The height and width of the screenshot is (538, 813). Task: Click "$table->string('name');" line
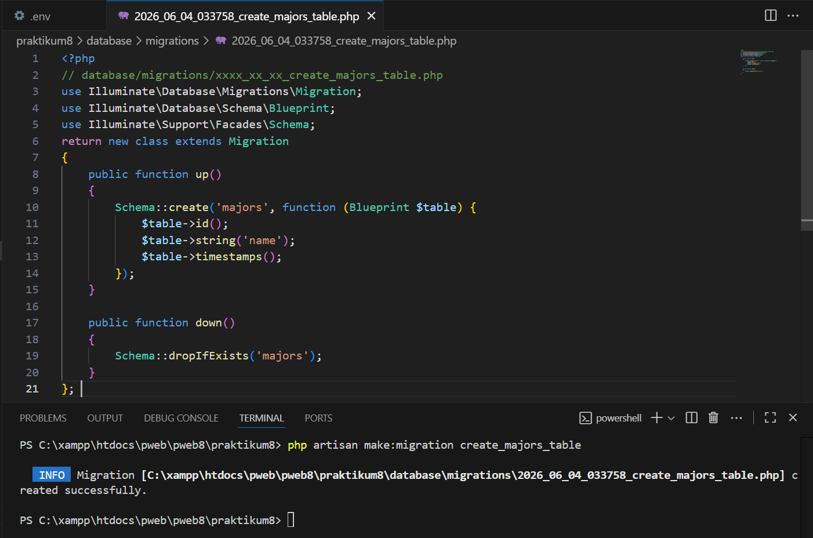click(218, 240)
